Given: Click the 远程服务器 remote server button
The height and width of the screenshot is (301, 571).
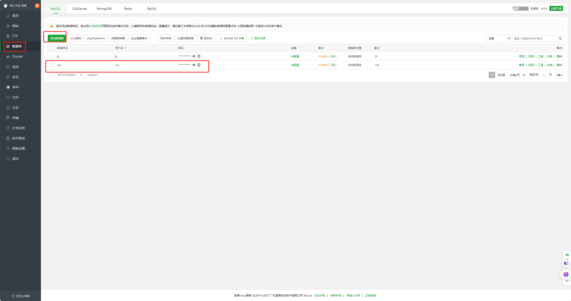Looking at the screenshot, I should coord(118,38).
